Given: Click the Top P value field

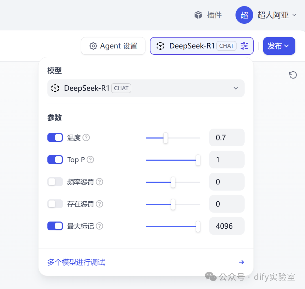Looking at the screenshot, I should pos(227,160).
